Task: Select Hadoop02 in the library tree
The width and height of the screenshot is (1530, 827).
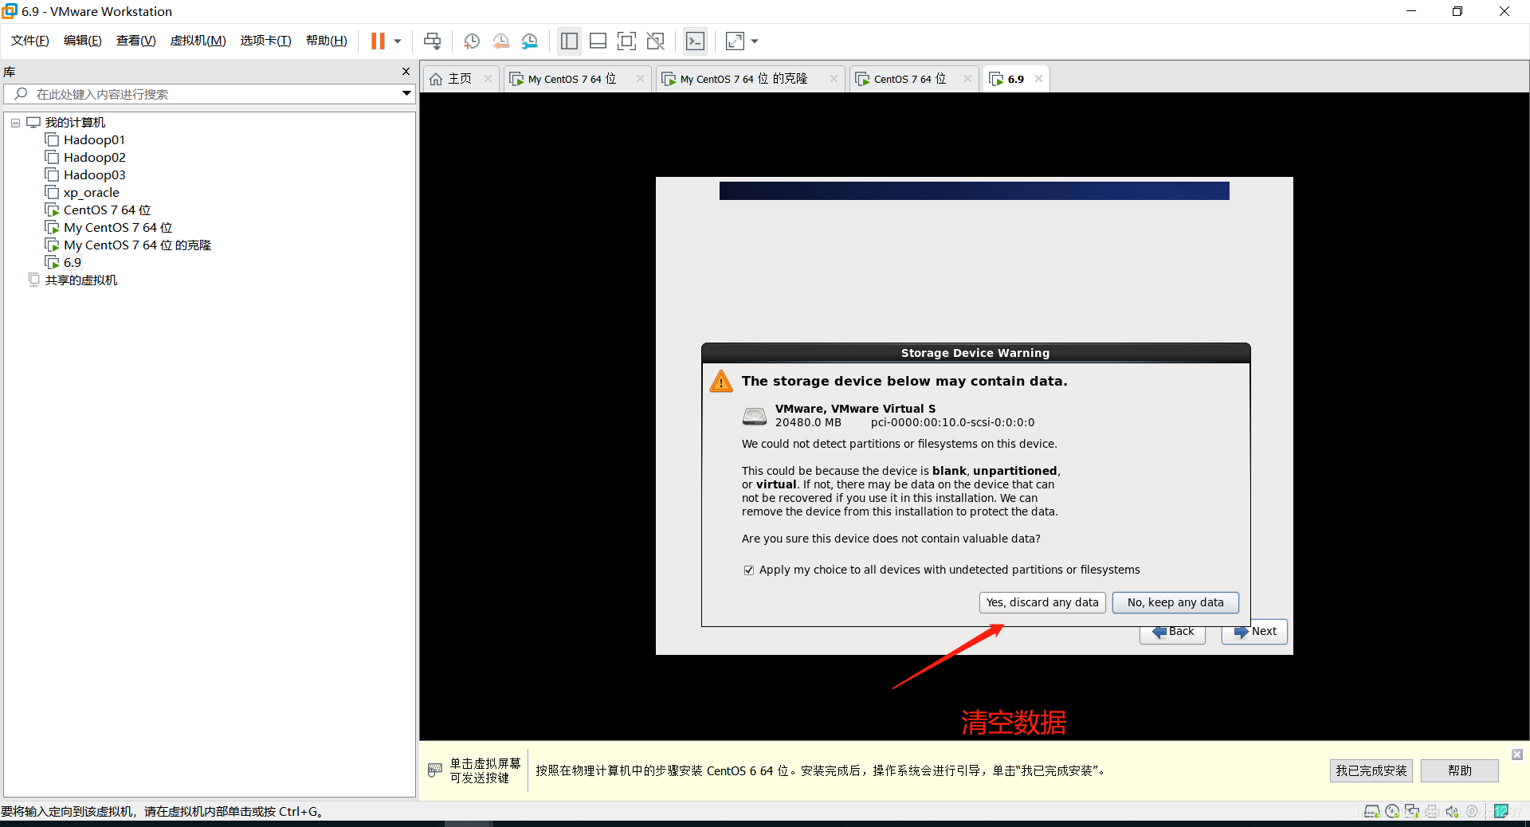Action: coord(94,158)
